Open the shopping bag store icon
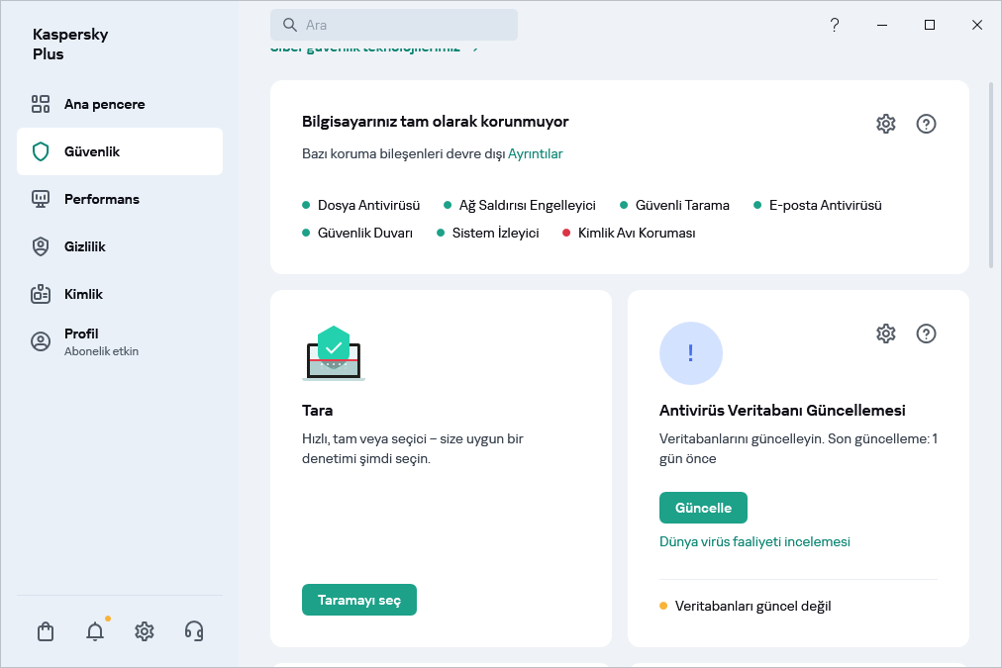The image size is (1002, 668). [x=46, y=631]
